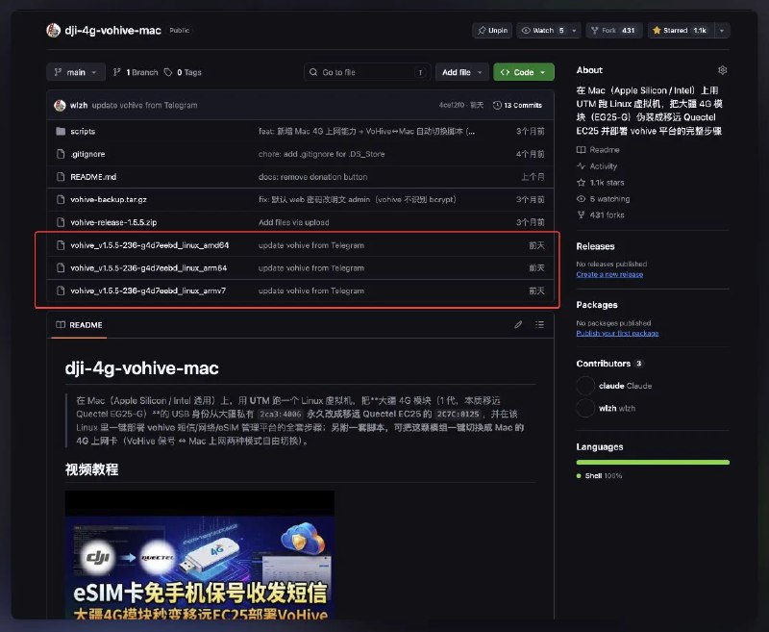This screenshot has height=632, width=769.
Task: Open the Releases section heading
Action: pos(595,246)
